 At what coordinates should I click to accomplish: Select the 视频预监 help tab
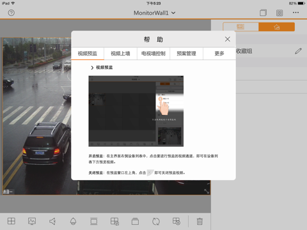click(88, 54)
